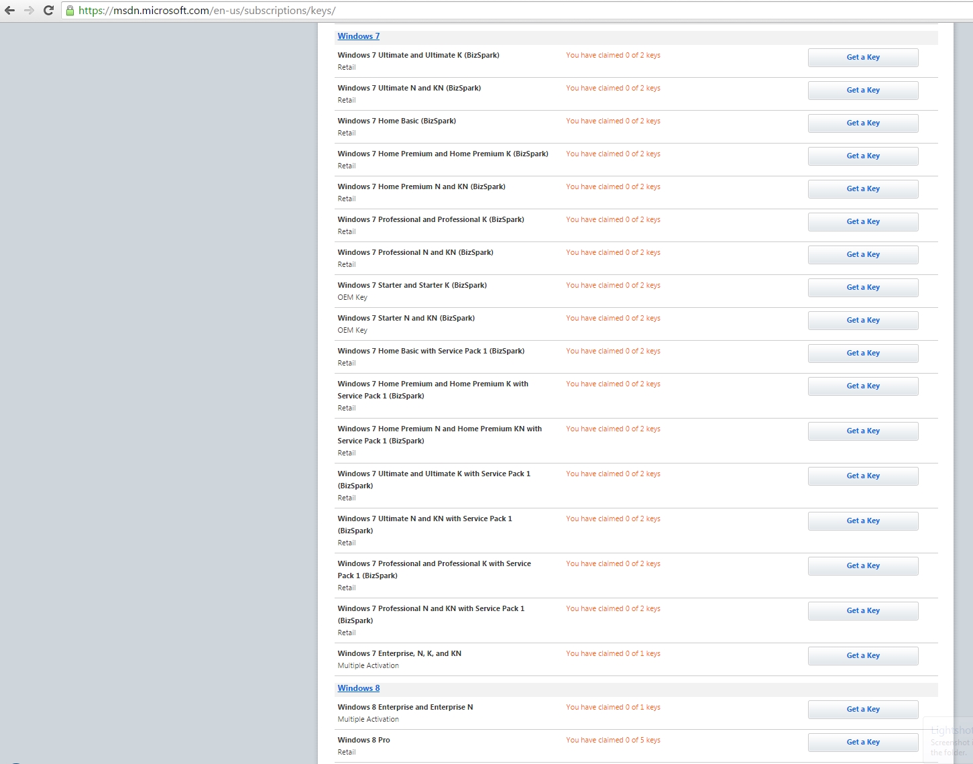973x764 pixels.
Task: Get a key for Windows 7 Professional and Professional K (BizSpark)
Action: point(863,222)
